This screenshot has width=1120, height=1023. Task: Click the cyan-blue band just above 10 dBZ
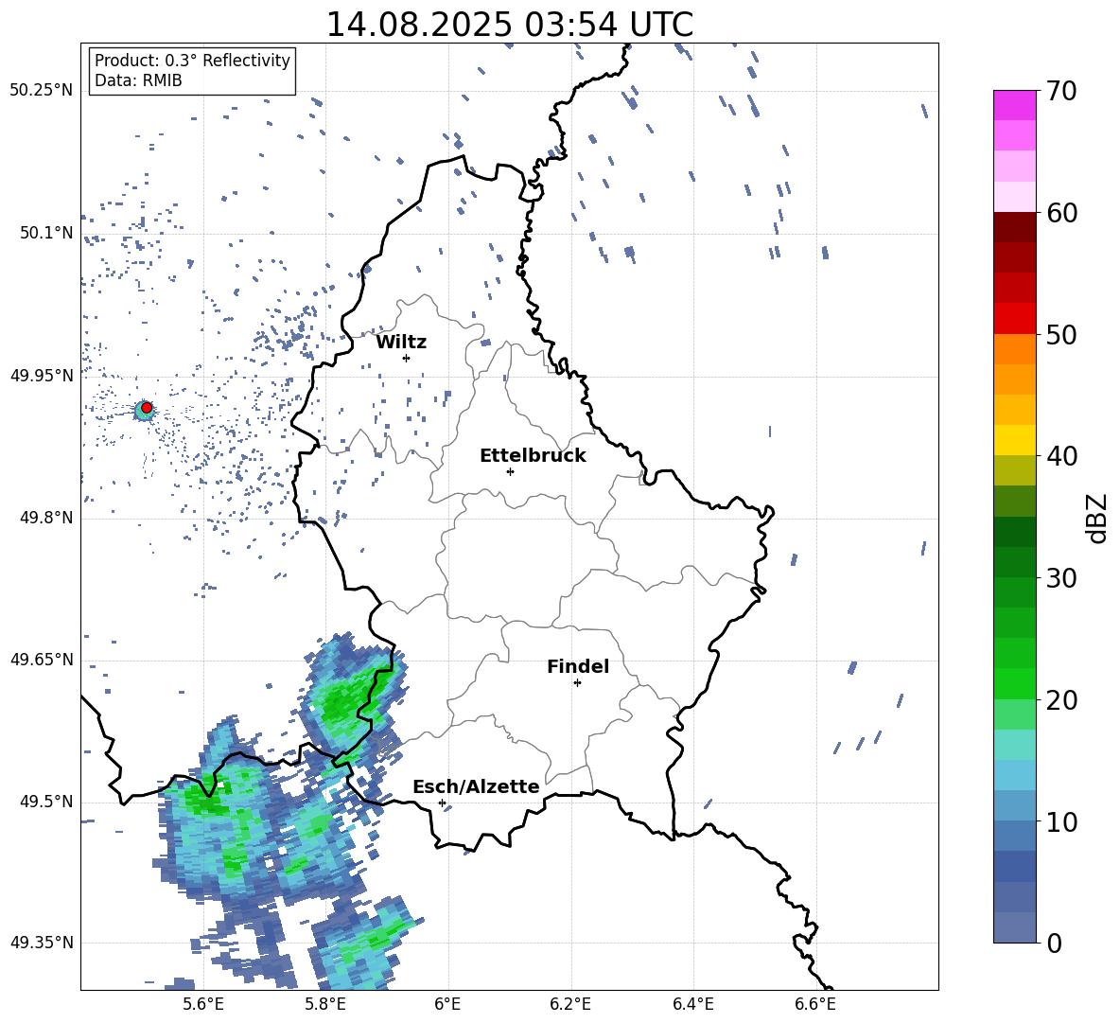point(1015,806)
